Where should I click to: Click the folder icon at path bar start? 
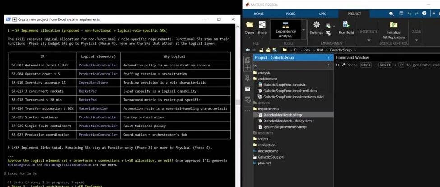pyautogui.click(x=284, y=50)
